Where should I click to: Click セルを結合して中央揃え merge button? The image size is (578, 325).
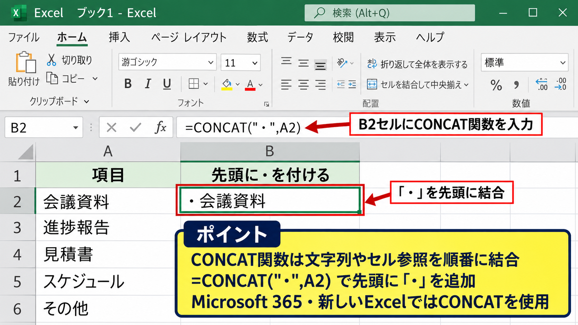[418, 84]
